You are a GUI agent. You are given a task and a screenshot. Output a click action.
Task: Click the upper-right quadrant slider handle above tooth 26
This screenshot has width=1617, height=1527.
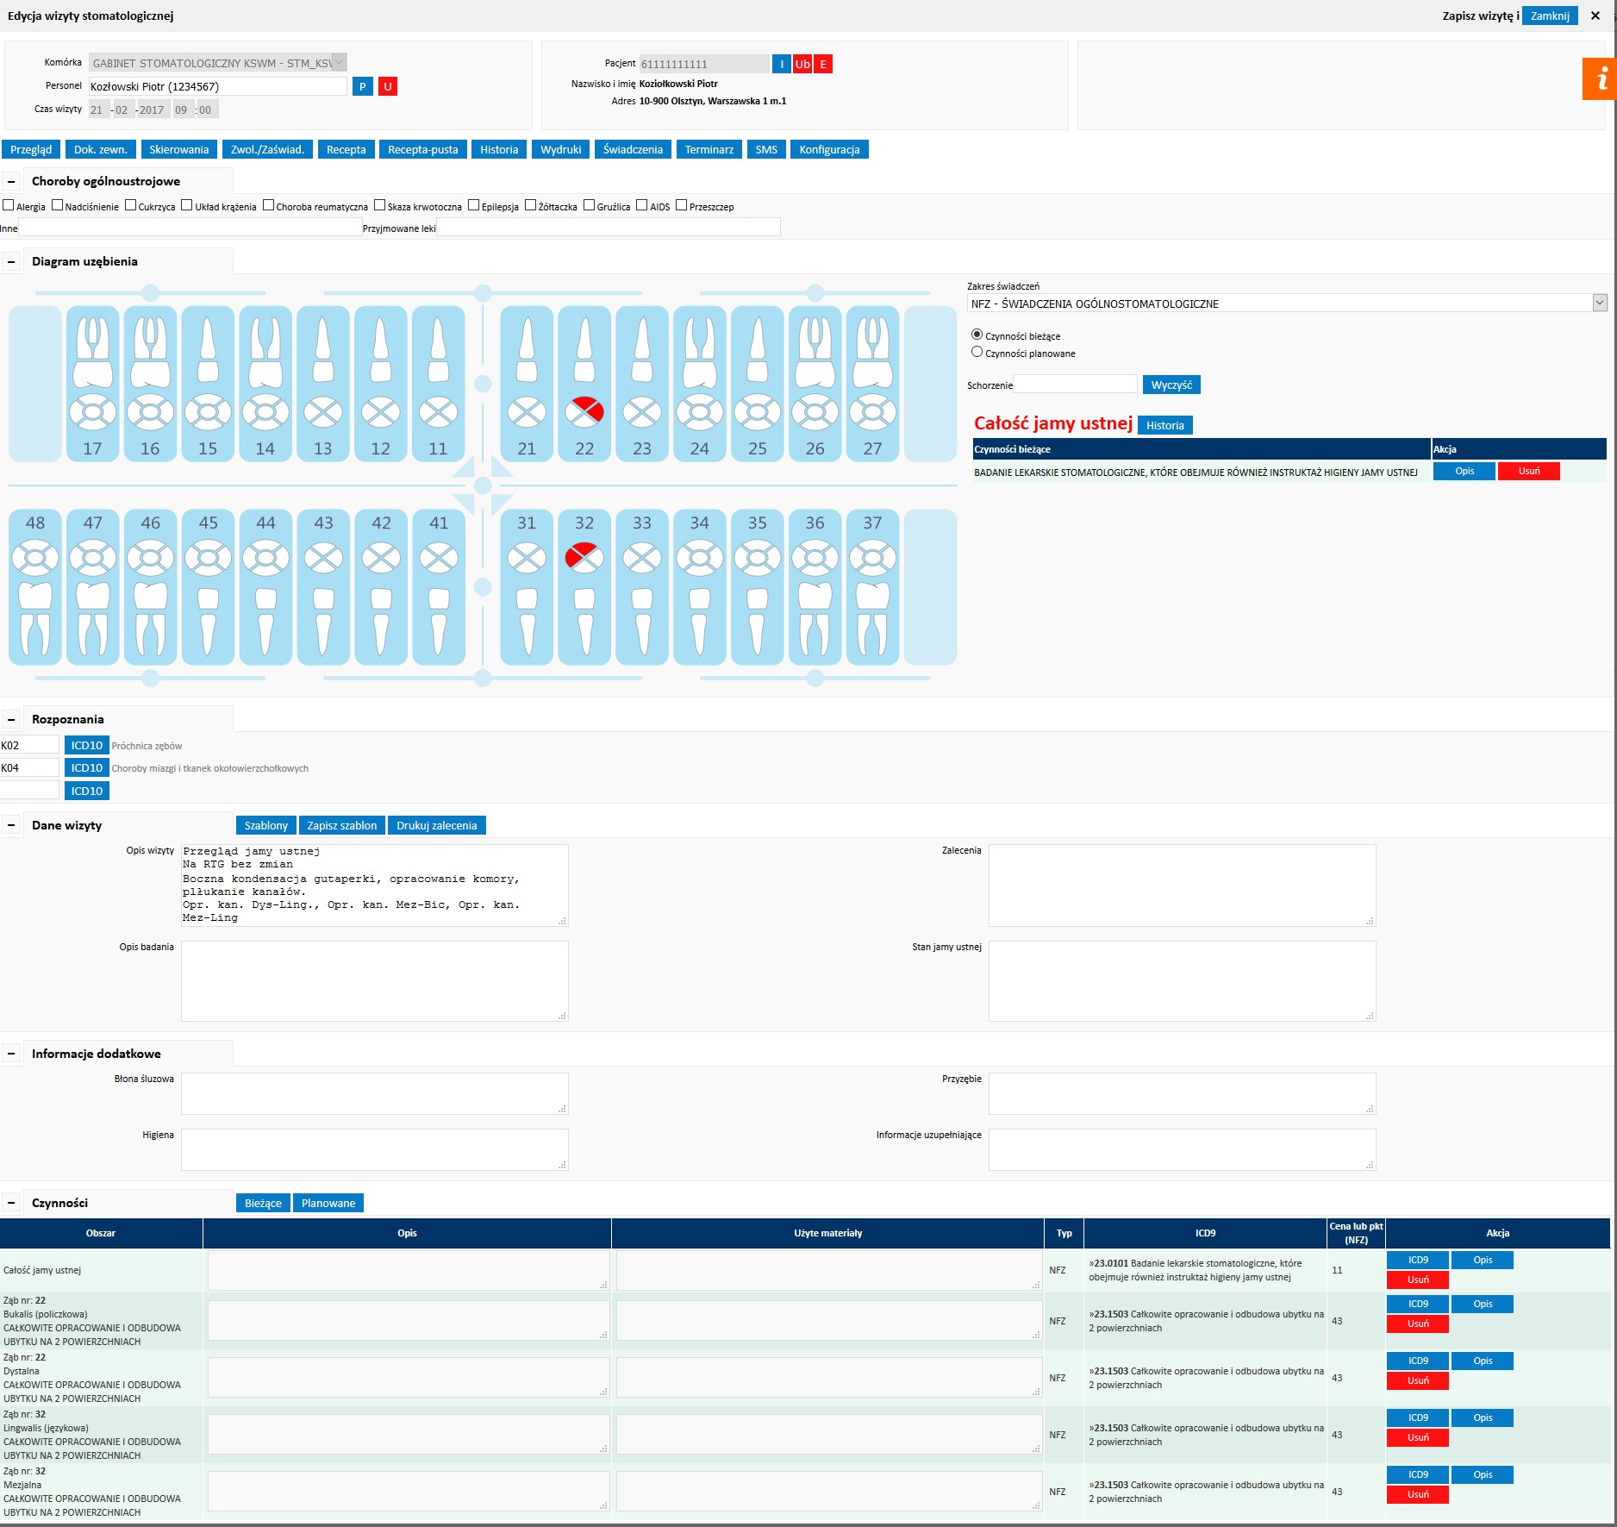coord(815,292)
